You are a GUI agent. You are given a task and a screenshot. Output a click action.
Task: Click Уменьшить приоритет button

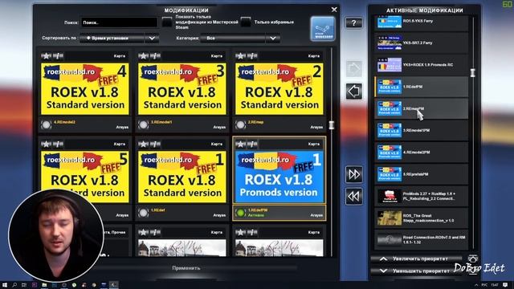click(416, 271)
